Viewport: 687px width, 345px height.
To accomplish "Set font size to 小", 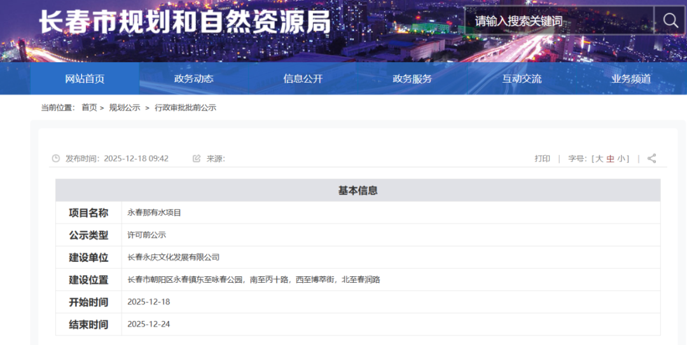I will click(621, 158).
